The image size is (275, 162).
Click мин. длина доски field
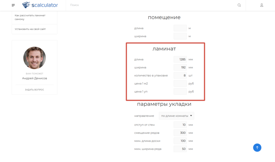point(180,141)
